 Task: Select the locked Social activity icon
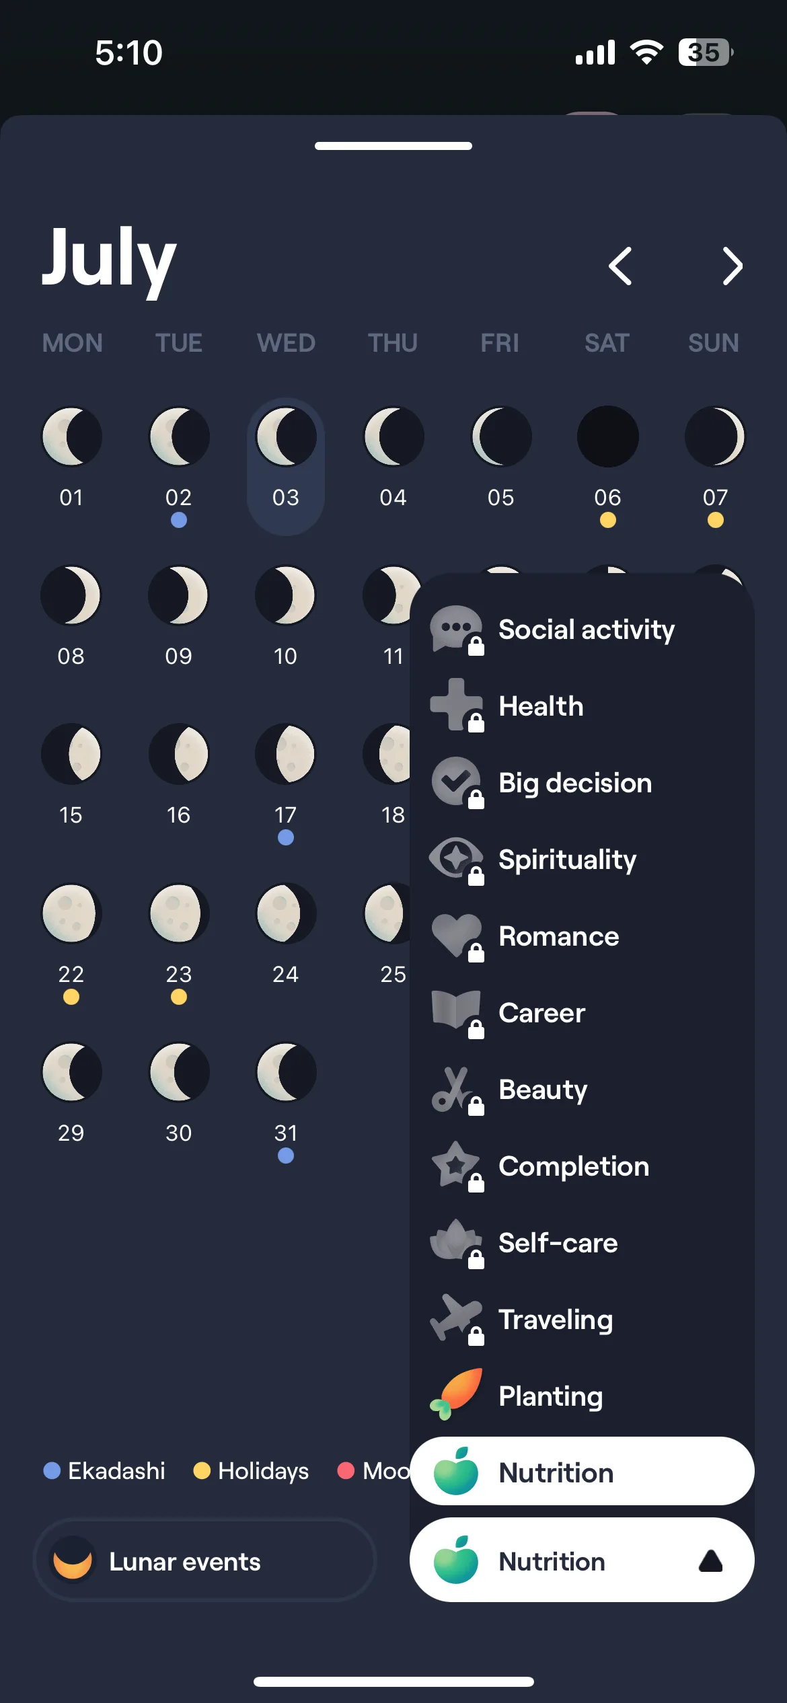tap(456, 630)
